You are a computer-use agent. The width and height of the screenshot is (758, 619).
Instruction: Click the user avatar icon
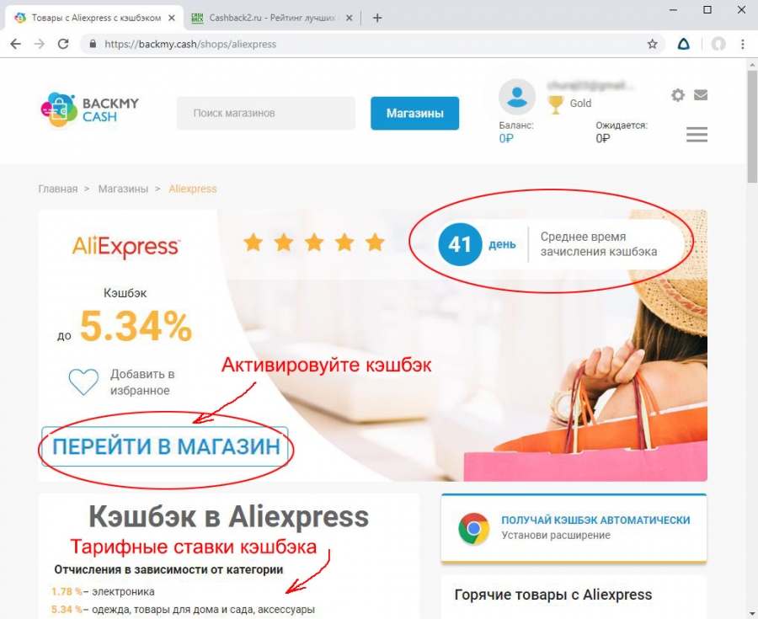[517, 97]
